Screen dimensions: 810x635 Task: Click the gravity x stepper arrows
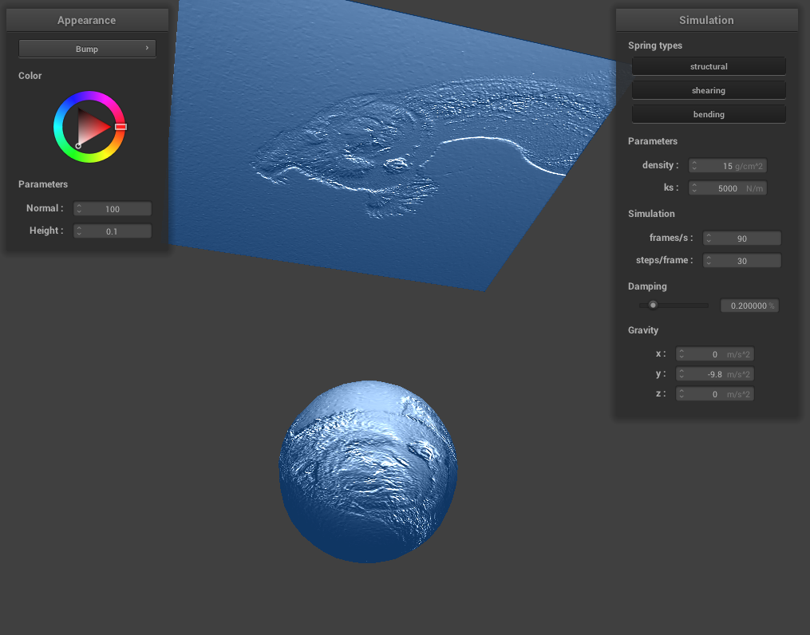tap(682, 354)
